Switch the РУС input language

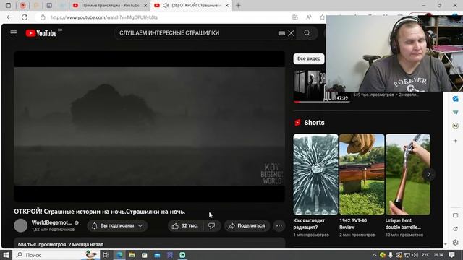[x=425, y=255]
